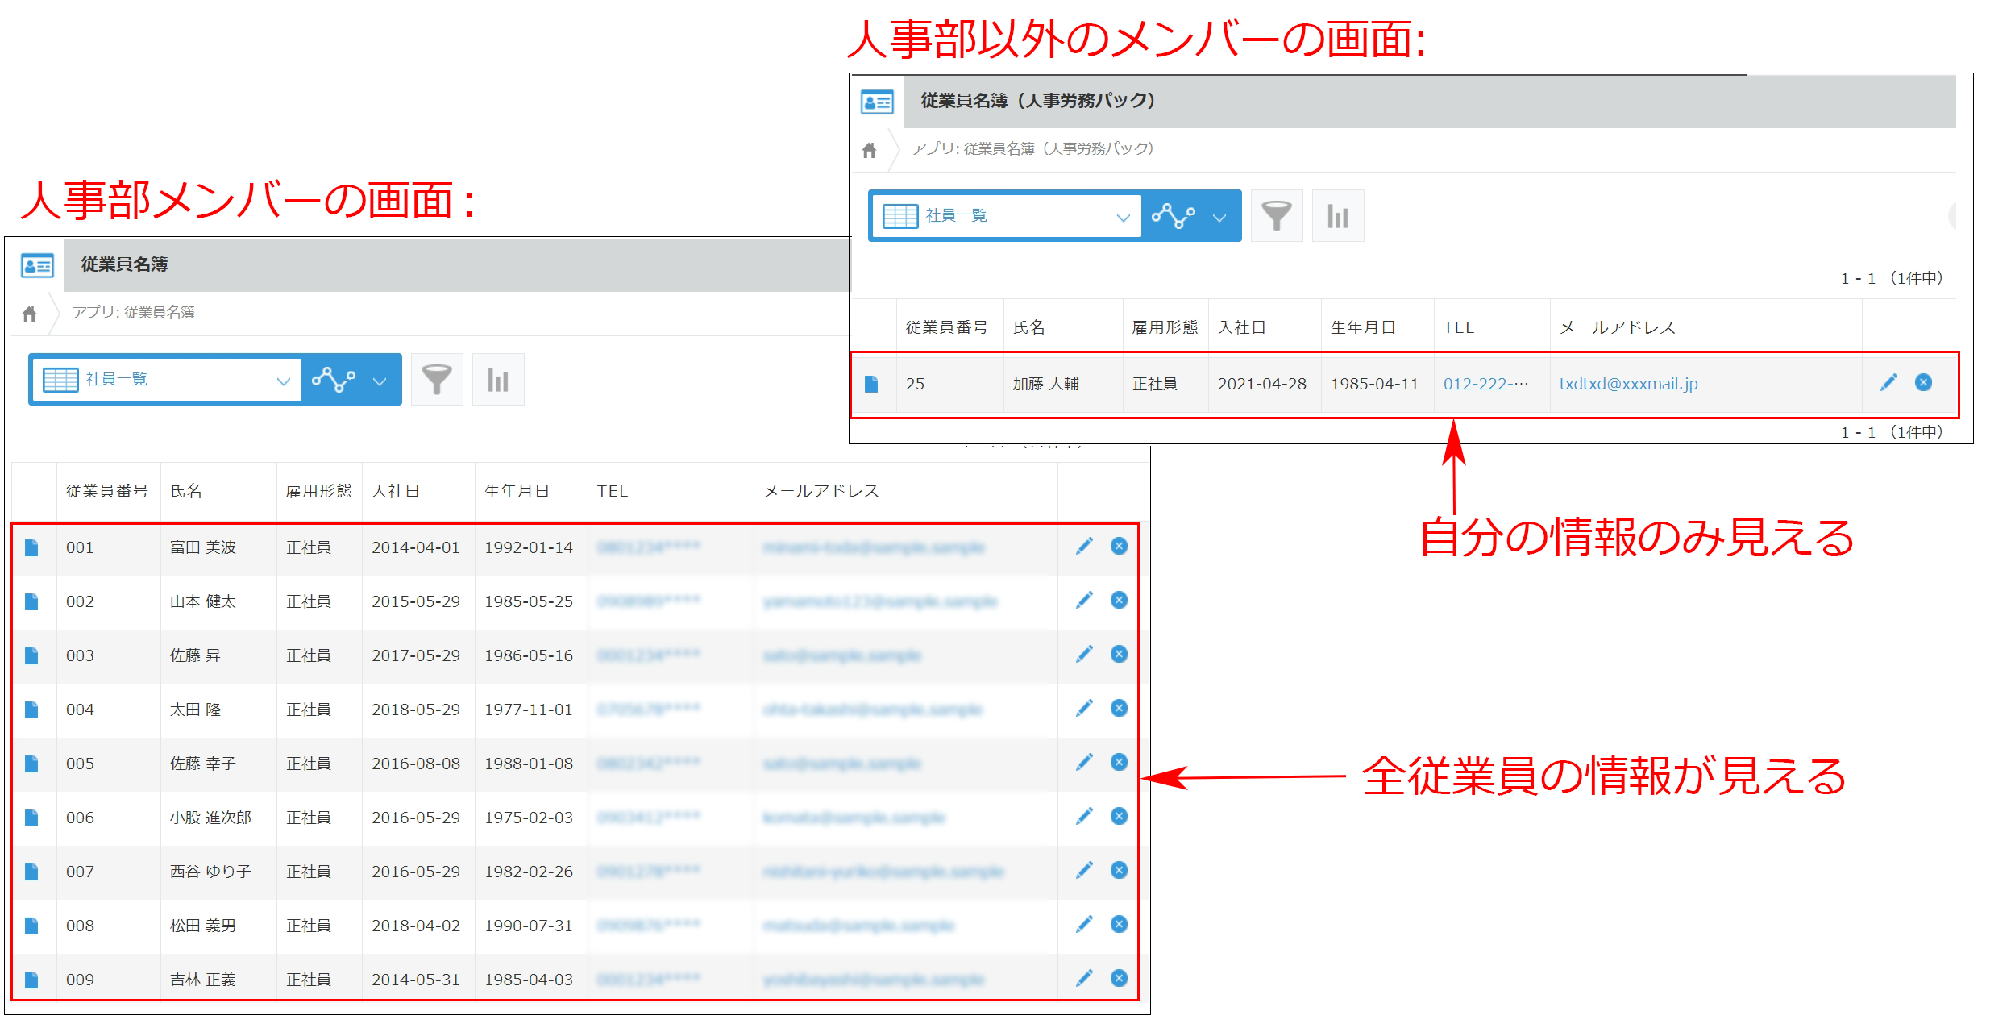The width and height of the screenshot is (2015, 1032).
Task: Open the record detail icon for 太田 隆
Action: click(32, 709)
